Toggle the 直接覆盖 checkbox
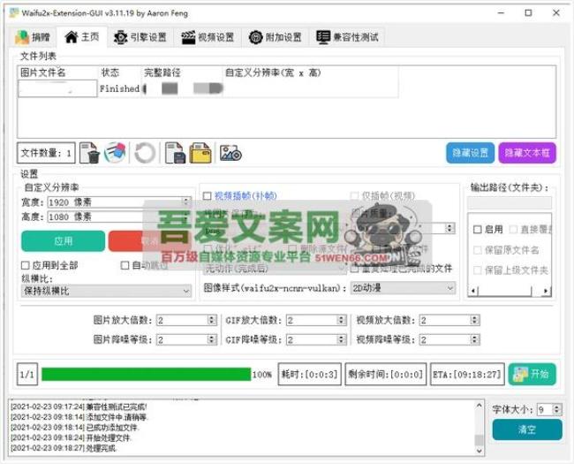The height and width of the screenshot is (464, 574). [x=513, y=230]
